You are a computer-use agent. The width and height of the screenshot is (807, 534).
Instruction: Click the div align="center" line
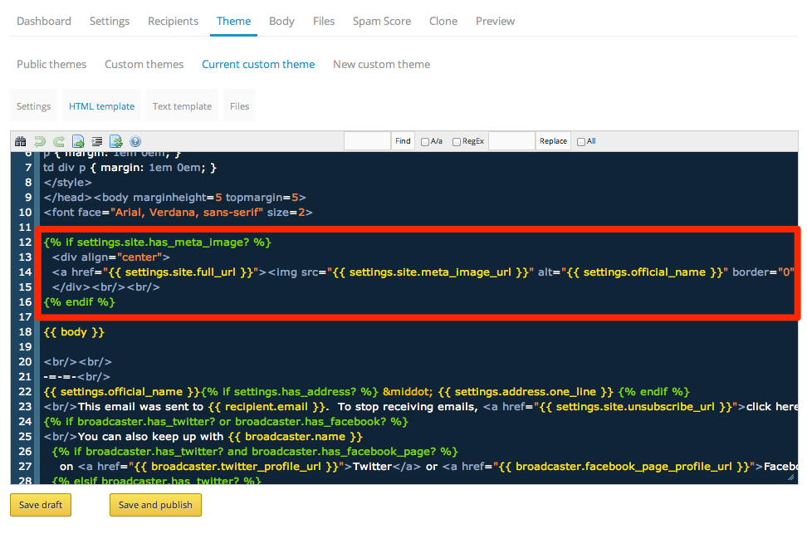110,257
